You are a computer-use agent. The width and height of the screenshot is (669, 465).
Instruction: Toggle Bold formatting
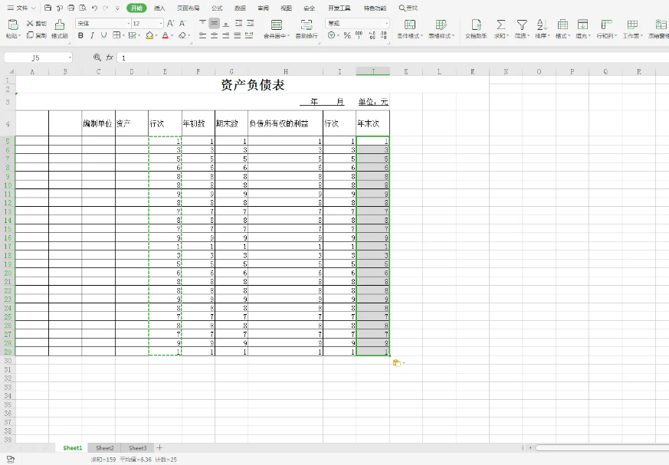80,35
